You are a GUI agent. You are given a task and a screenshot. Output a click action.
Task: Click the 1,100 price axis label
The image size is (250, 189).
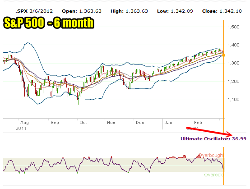pyautogui.click(x=233, y=100)
